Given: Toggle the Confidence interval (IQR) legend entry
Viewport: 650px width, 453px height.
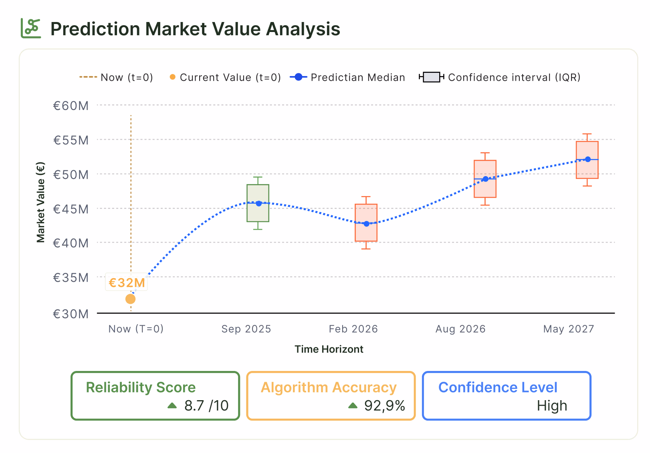Looking at the screenshot, I should pos(500,77).
